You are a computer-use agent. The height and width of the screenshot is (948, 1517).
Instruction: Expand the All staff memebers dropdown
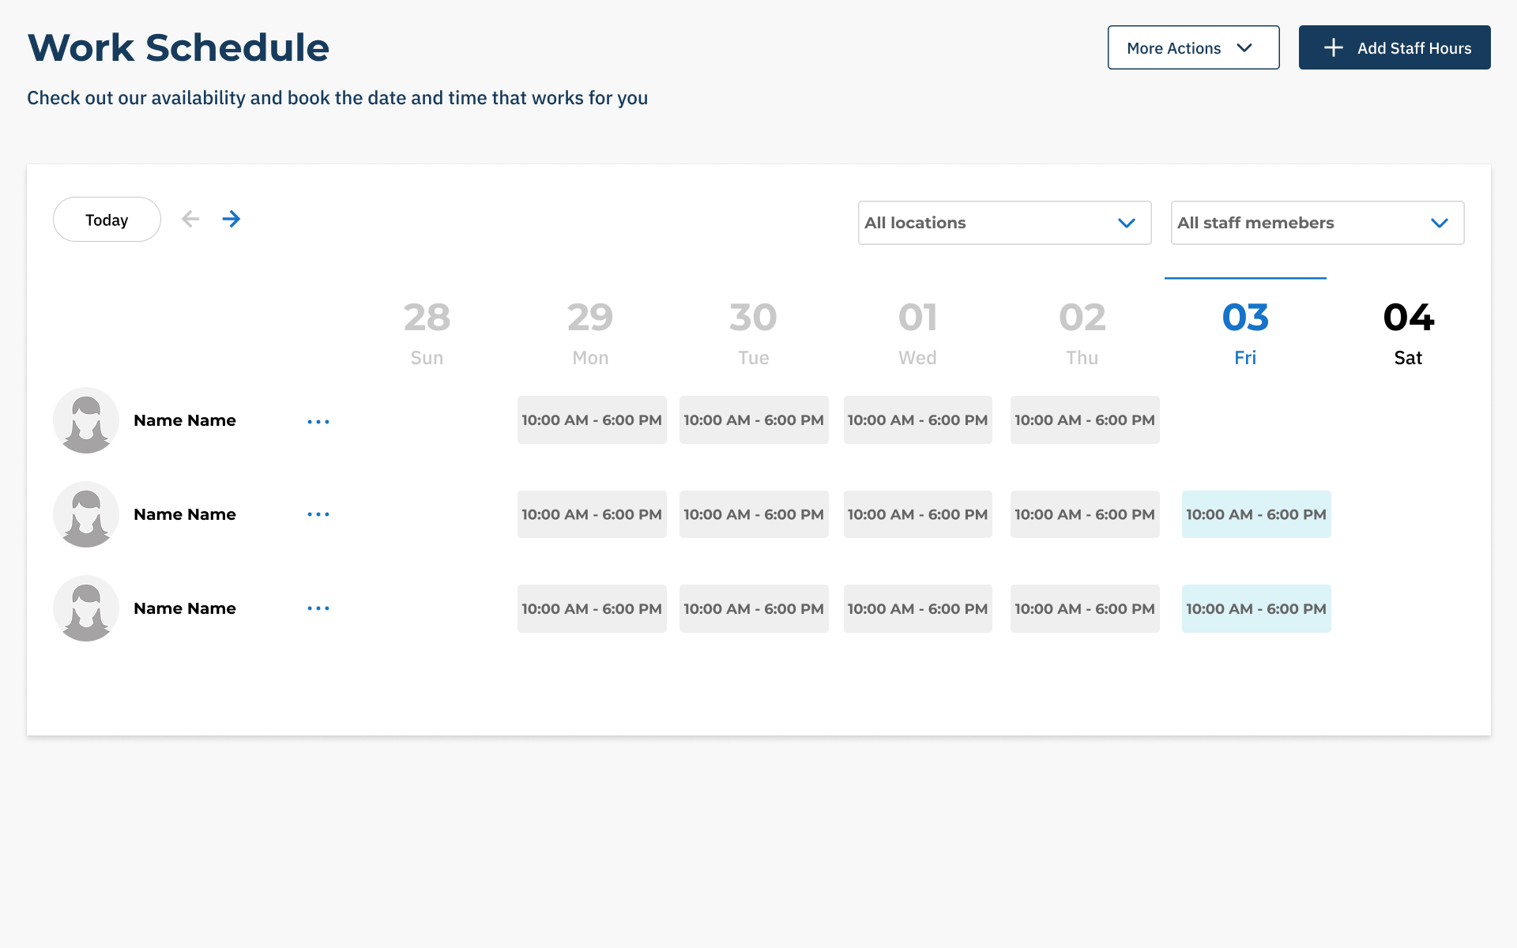click(x=1317, y=223)
